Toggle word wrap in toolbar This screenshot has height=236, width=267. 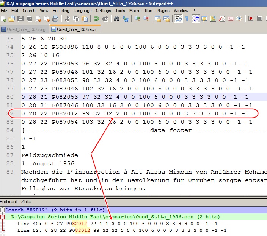178,19
